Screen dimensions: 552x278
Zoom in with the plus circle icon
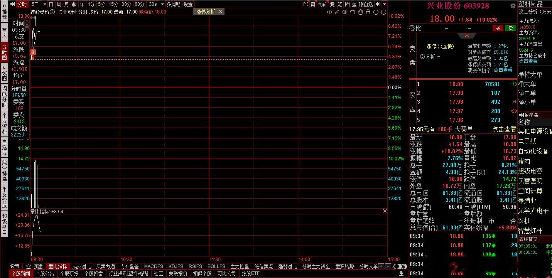click(376, 12)
